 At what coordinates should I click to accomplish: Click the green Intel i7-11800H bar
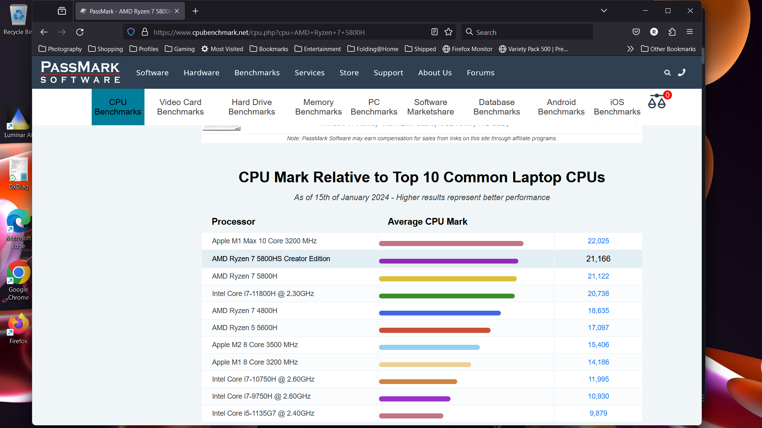click(446, 296)
